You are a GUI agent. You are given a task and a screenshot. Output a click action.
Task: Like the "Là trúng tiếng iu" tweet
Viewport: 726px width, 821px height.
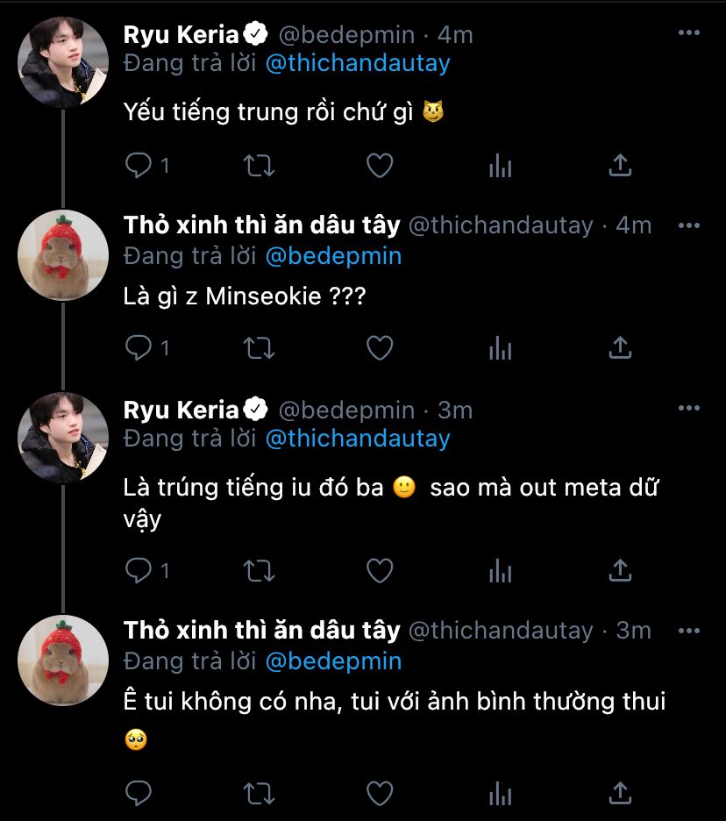coord(379,570)
